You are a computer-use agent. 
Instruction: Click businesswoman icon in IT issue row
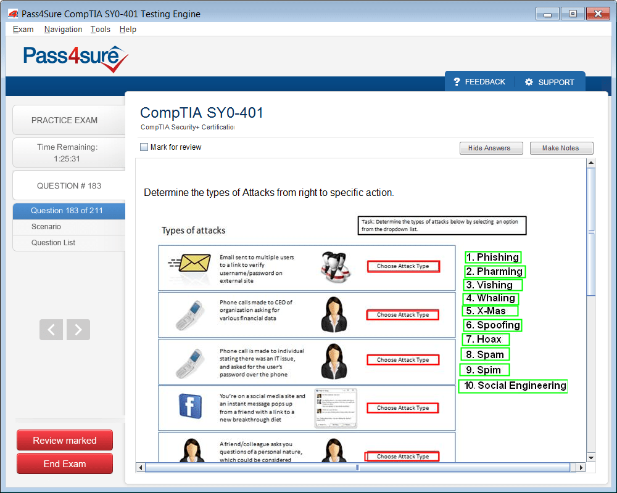pos(334,361)
